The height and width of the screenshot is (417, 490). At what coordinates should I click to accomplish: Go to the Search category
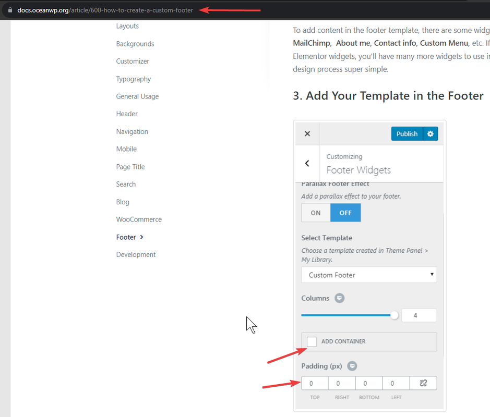point(126,184)
